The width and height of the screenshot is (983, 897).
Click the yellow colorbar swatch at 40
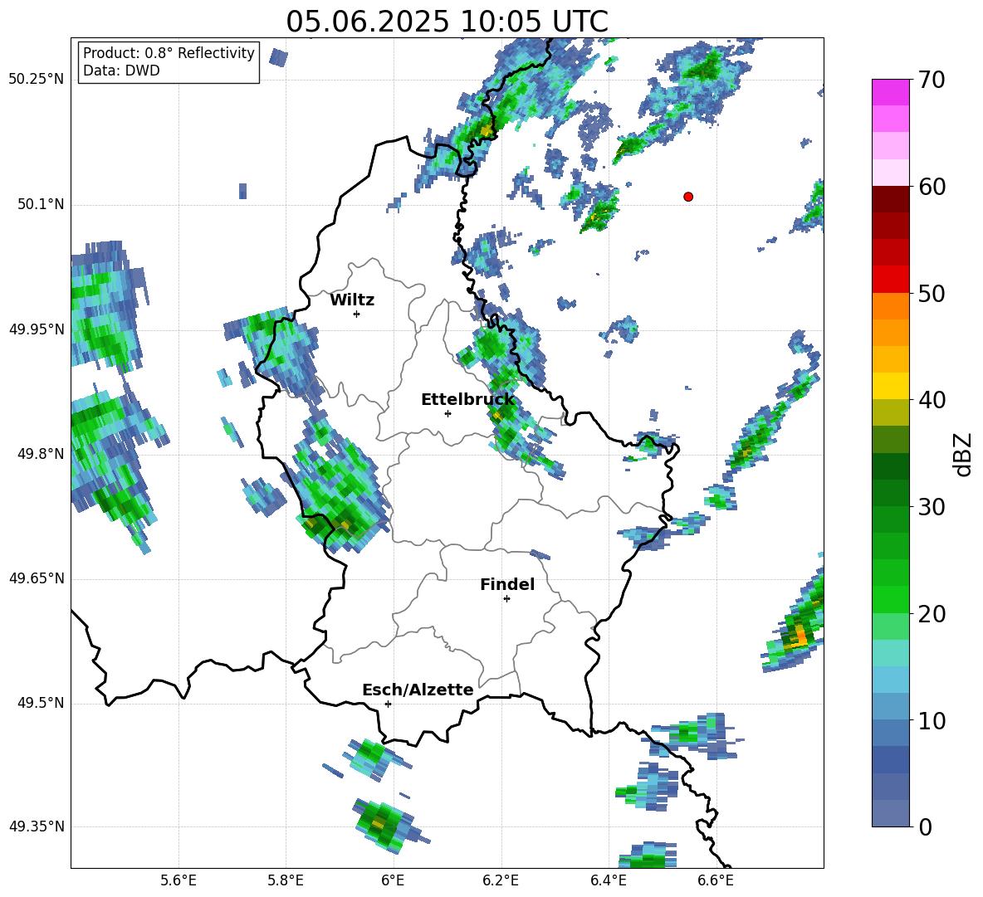click(890, 386)
